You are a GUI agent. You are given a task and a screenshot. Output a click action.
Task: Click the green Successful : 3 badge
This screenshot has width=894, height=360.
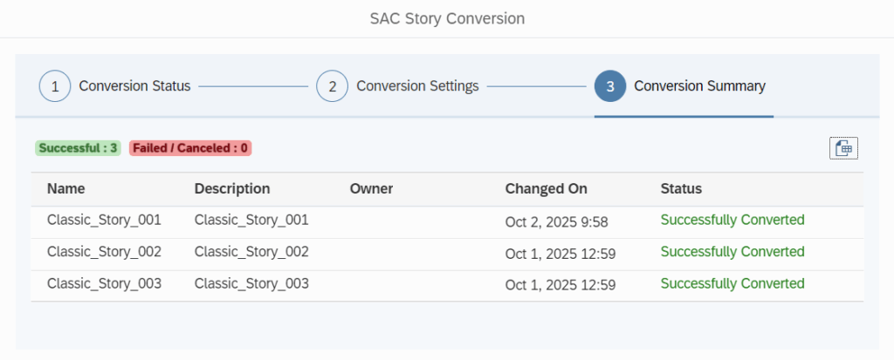pyautogui.click(x=79, y=148)
